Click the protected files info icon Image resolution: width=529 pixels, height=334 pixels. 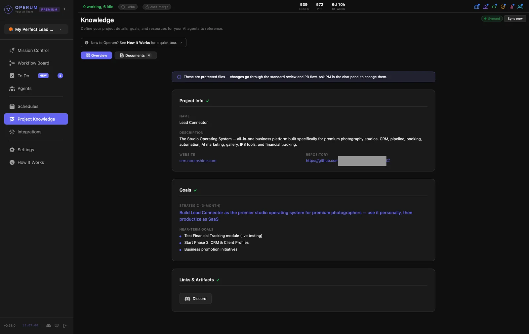[179, 77]
